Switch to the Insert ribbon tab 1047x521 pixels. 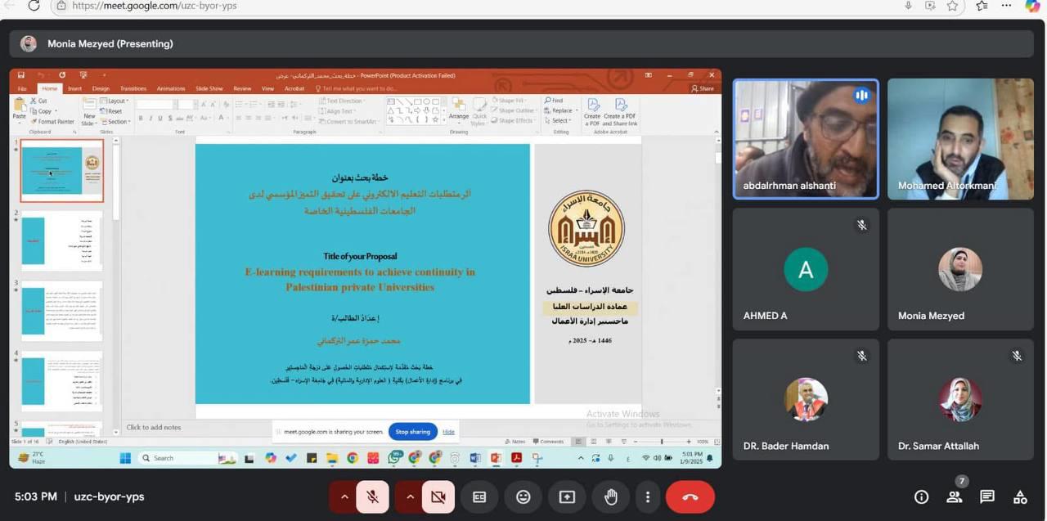coord(74,88)
